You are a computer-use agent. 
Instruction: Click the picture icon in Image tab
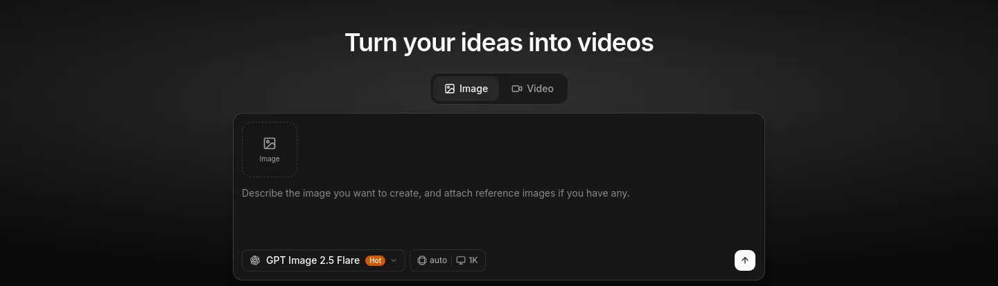pyautogui.click(x=450, y=89)
